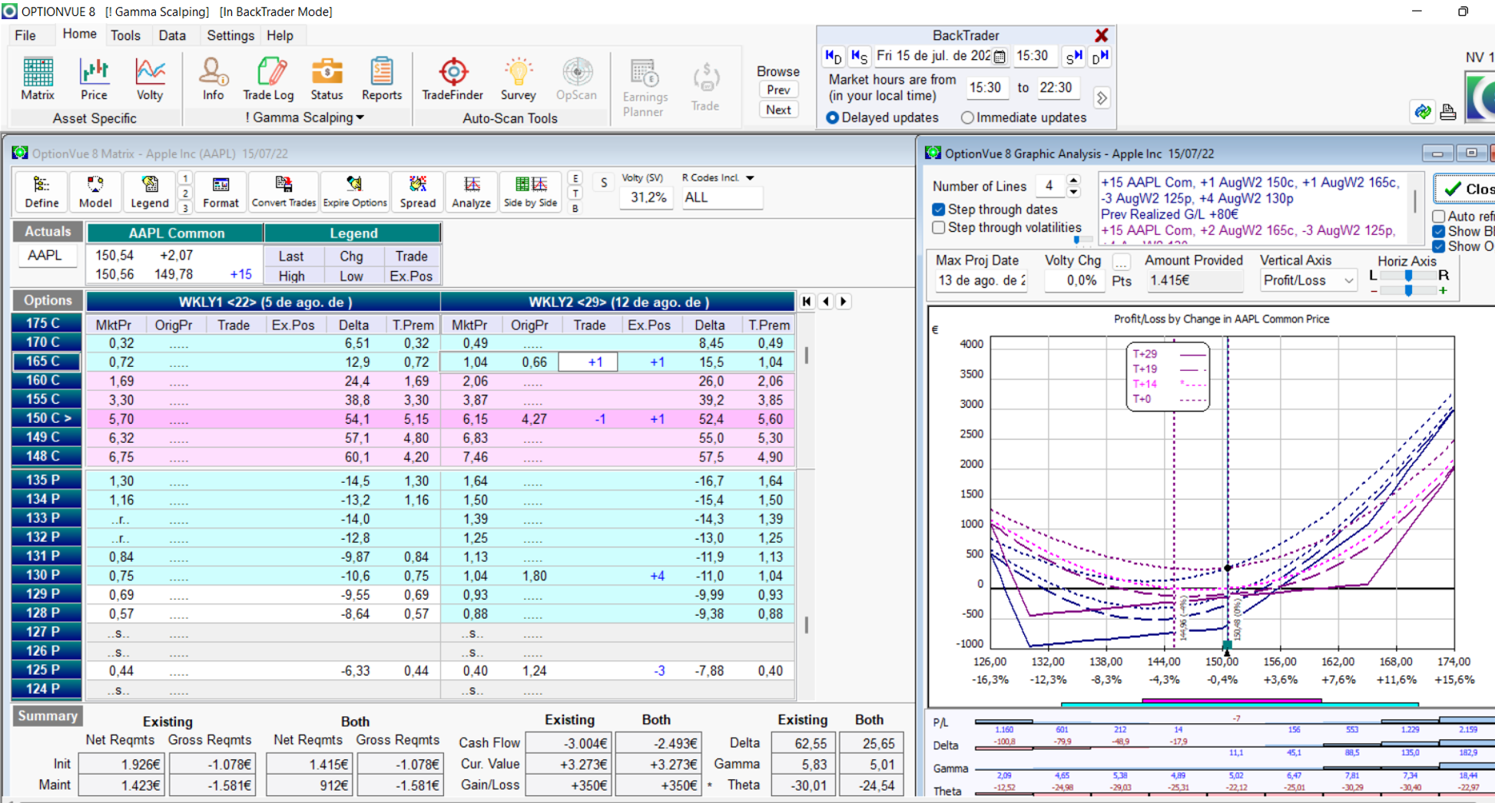Viewport: 1495px width, 803px height.
Task: Toggle the E button in Matrix toolbar
Action: tap(575, 178)
